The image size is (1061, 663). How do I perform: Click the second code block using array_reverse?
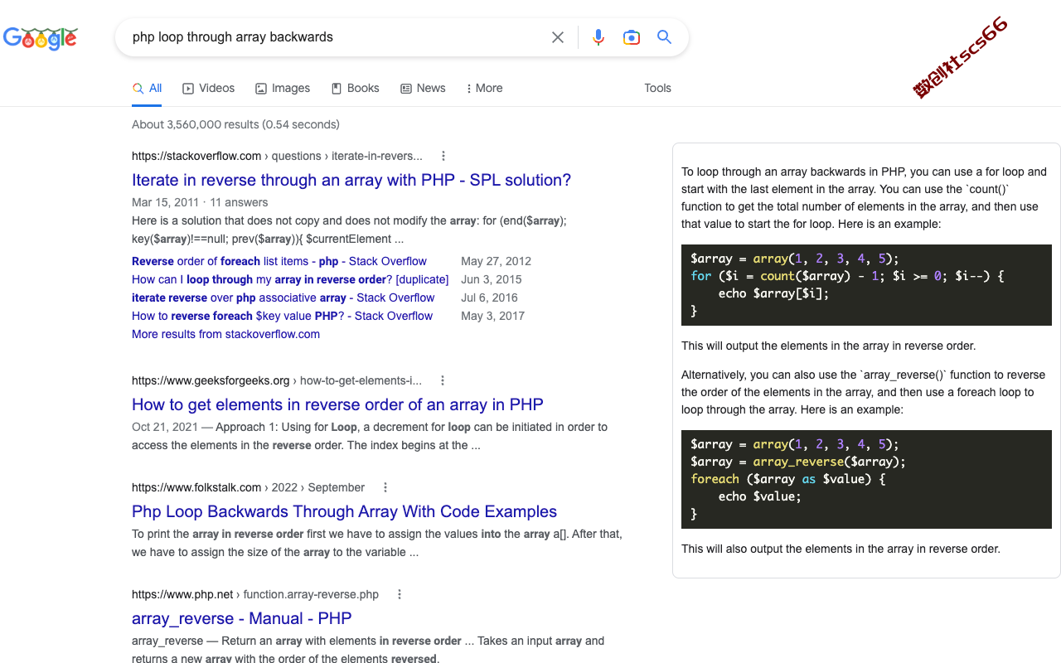[866, 479]
